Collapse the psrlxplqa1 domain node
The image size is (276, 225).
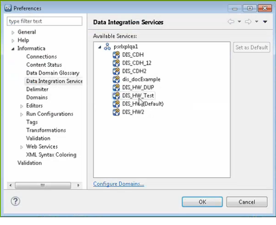pos(100,47)
